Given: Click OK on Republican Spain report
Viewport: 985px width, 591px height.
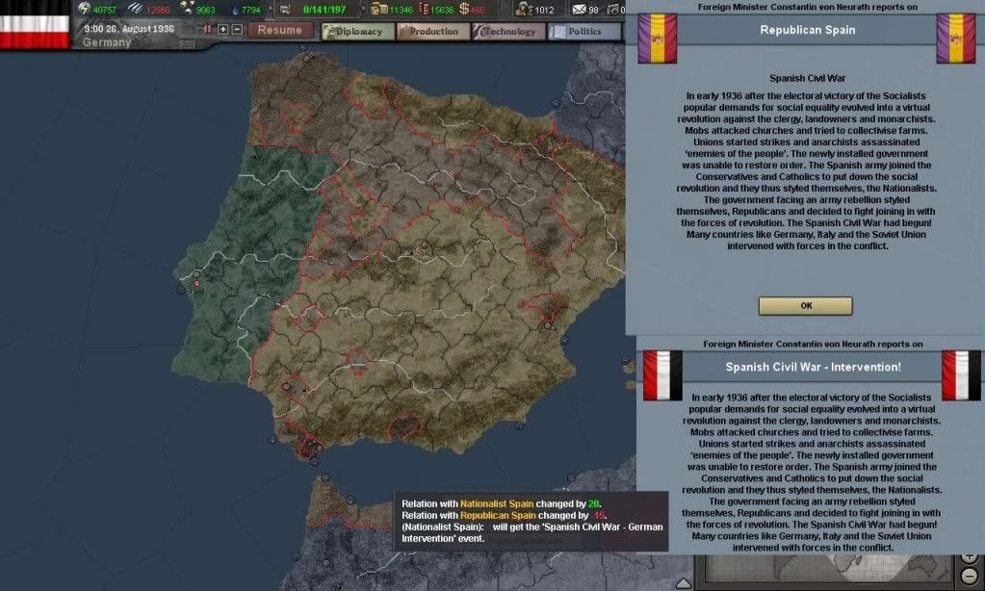Looking at the screenshot, I should pyautogui.click(x=805, y=306).
